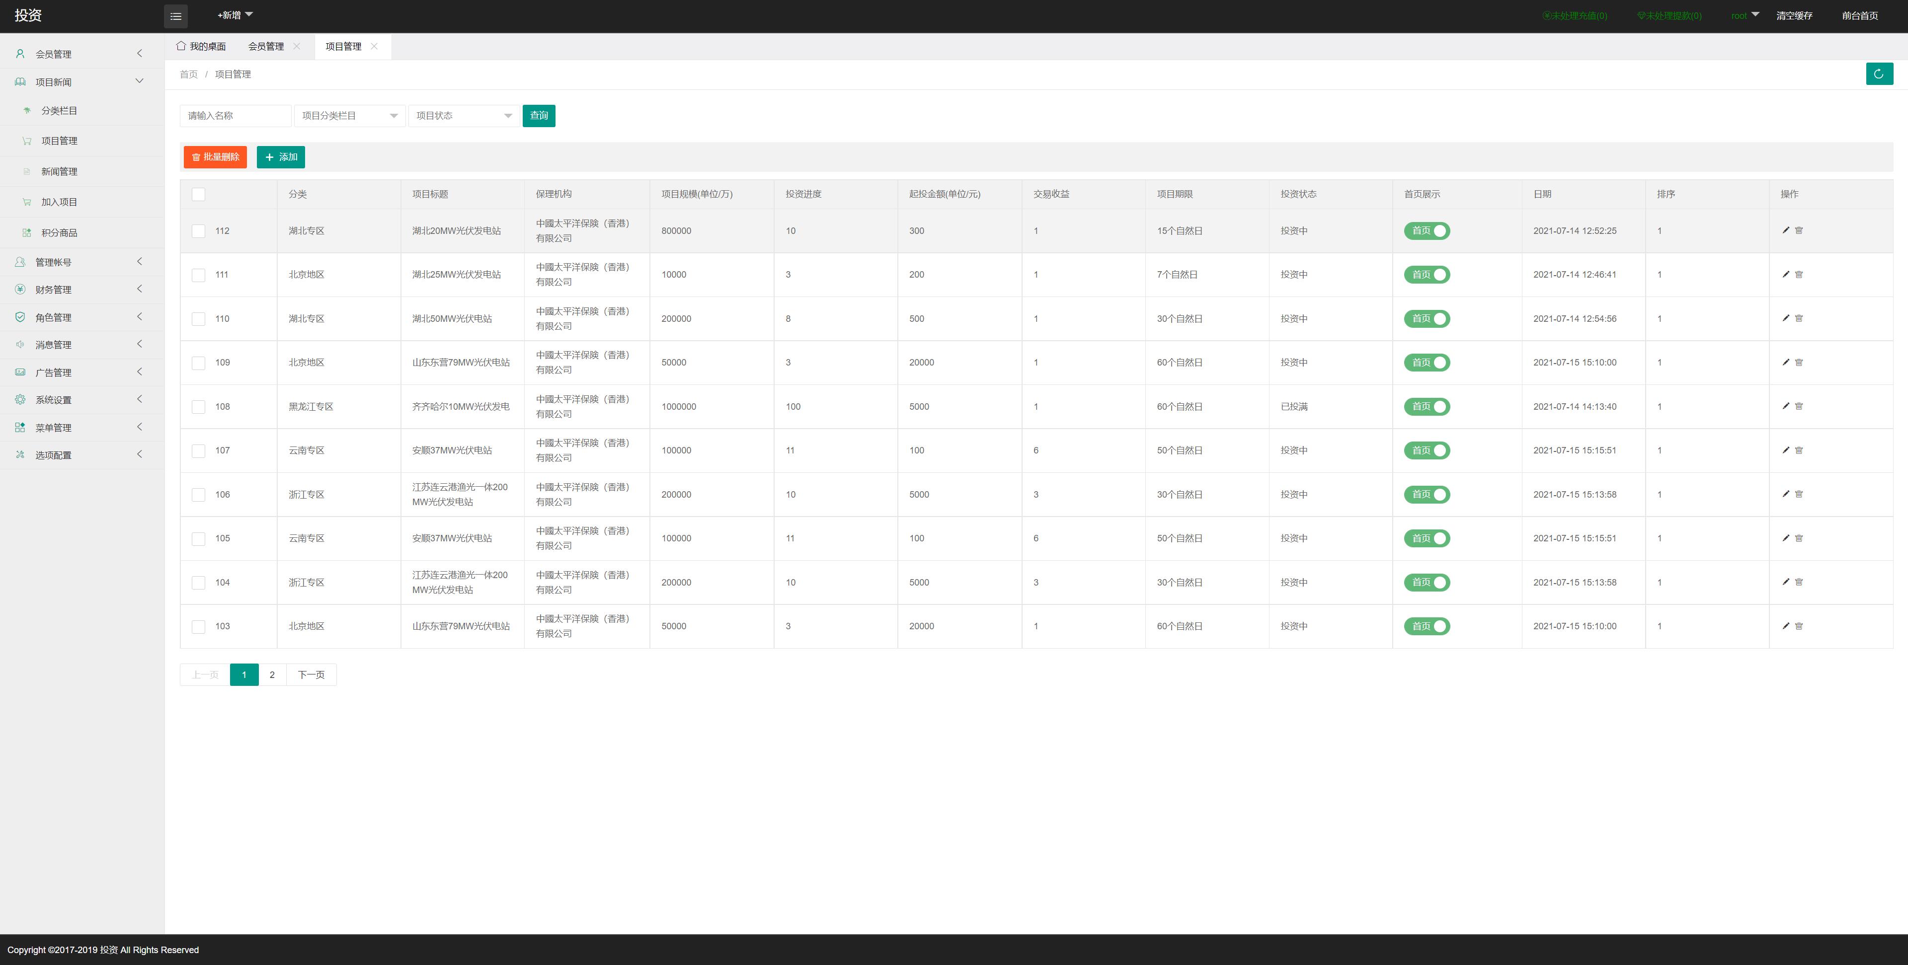Go to page 2 in pagination

pyautogui.click(x=272, y=674)
